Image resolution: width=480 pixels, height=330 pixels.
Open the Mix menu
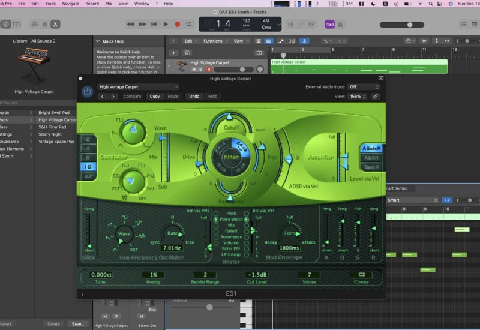point(109,4)
